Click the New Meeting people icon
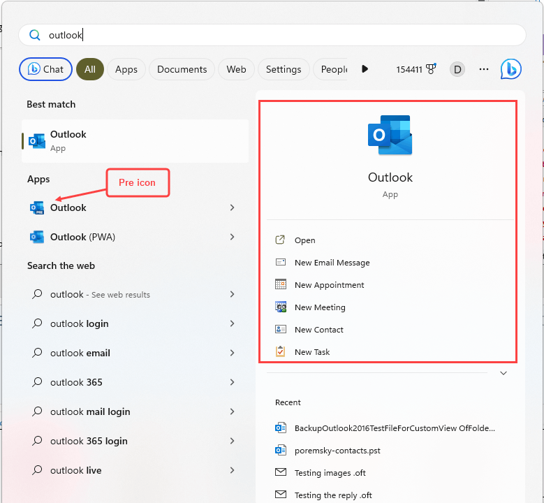The height and width of the screenshot is (503, 544). point(280,307)
